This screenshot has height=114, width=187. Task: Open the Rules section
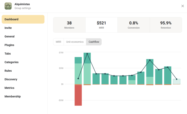[8, 71]
